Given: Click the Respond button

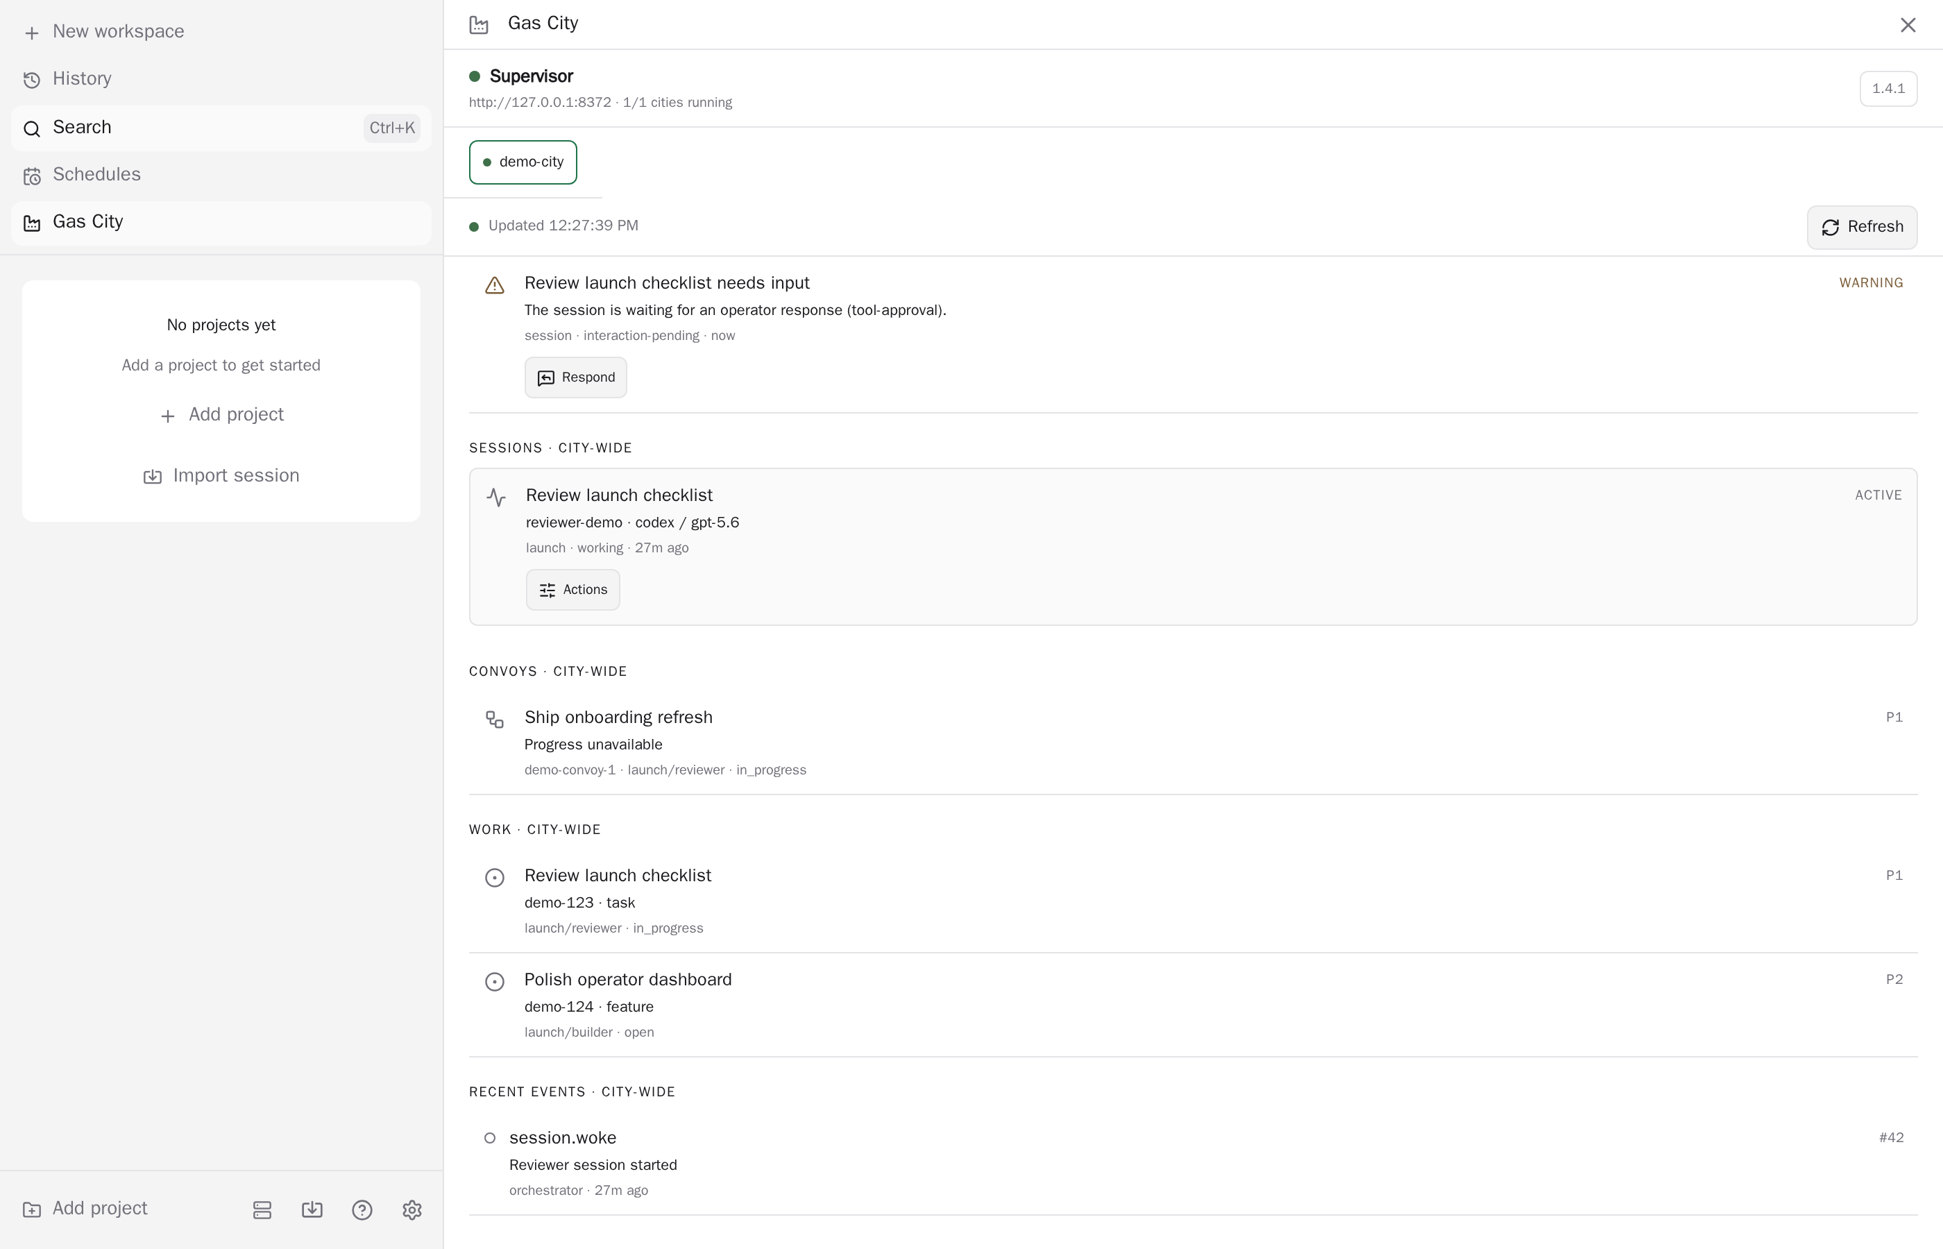Looking at the screenshot, I should [x=576, y=377].
